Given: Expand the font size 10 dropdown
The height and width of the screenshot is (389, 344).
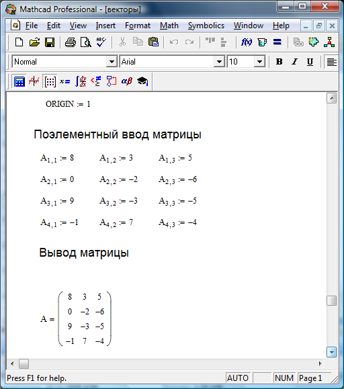Looking at the screenshot, I should click(259, 62).
